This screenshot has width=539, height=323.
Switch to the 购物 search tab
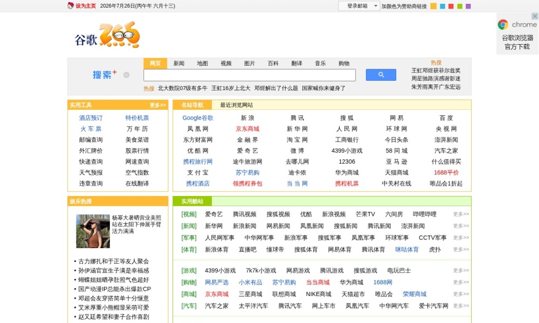tap(344, 63)
